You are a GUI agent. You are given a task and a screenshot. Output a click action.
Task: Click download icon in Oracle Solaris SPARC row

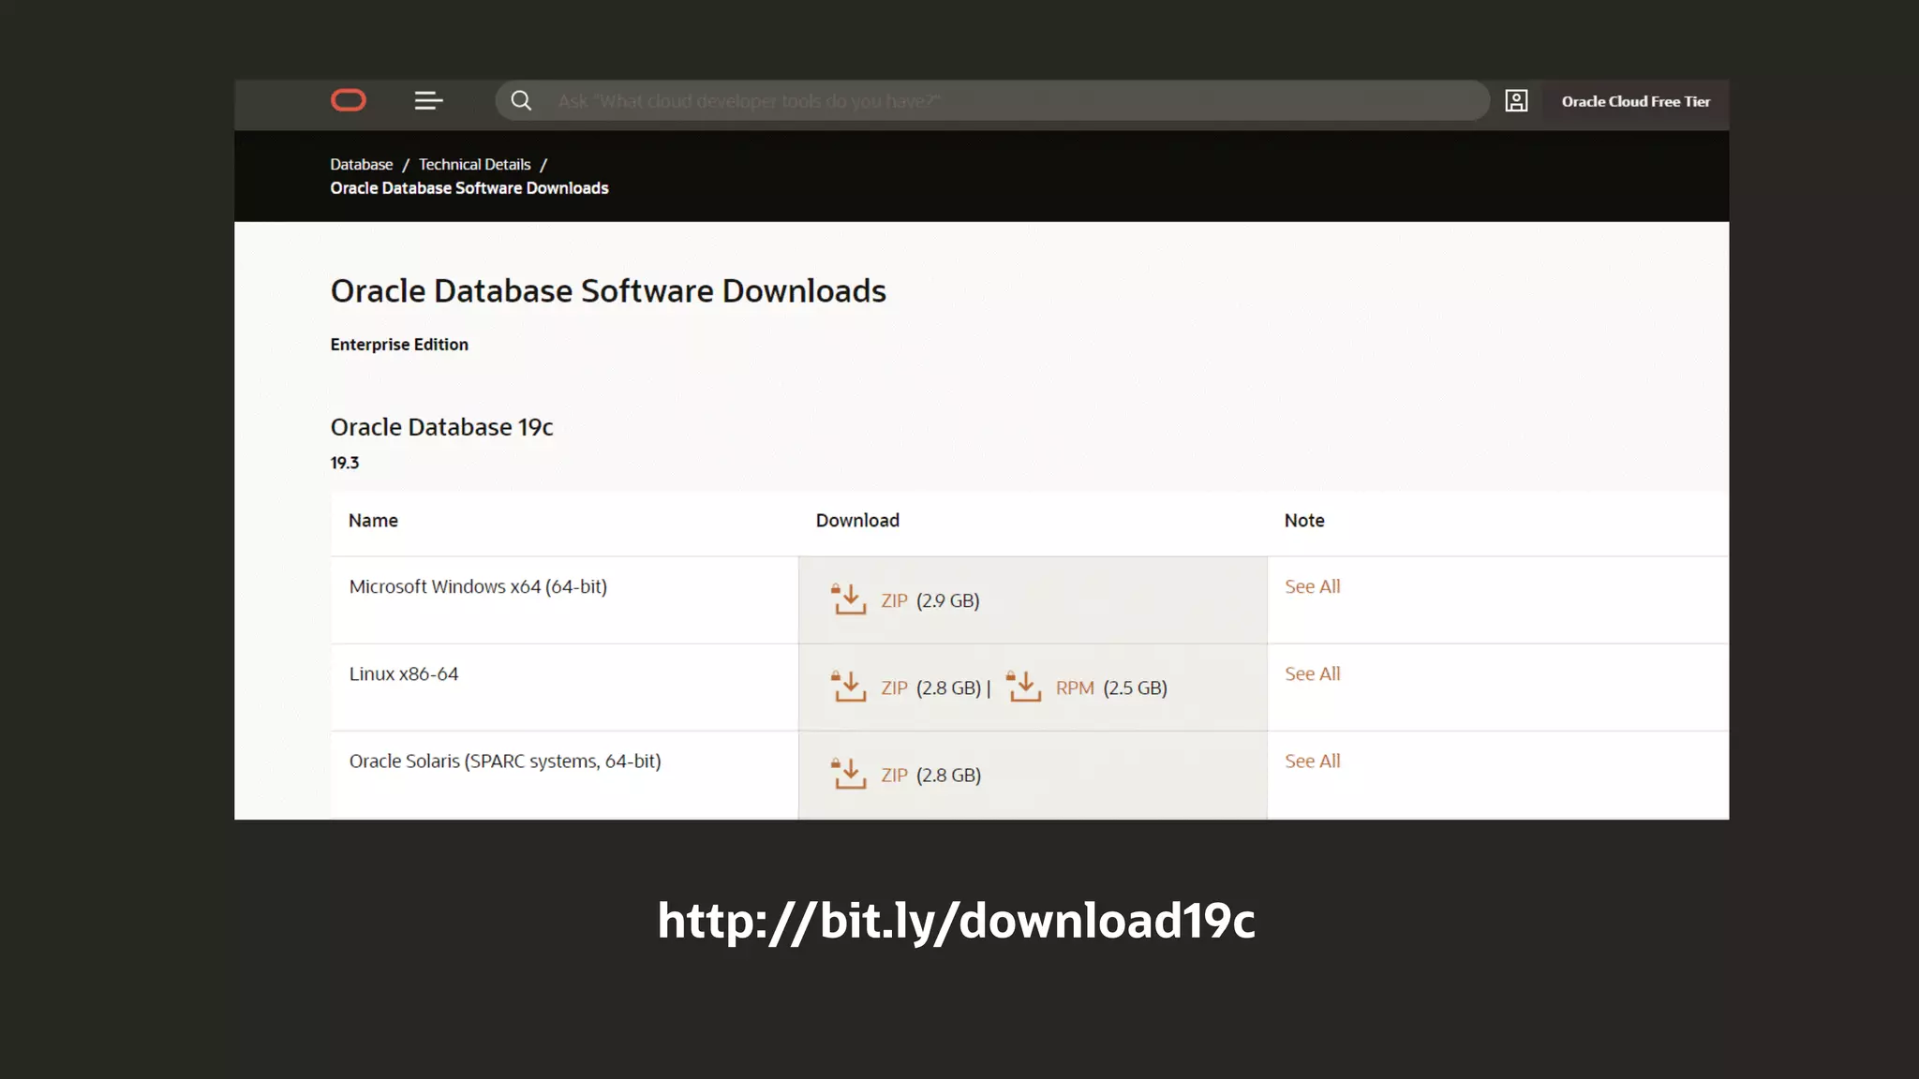tap(849, 774)
